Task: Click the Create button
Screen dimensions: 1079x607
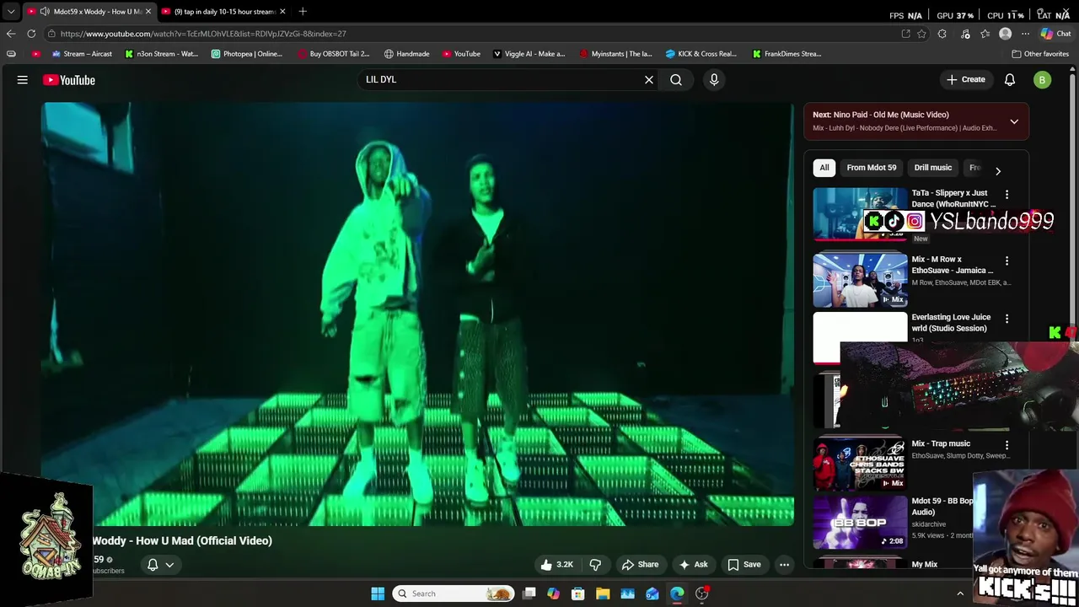Action: click(x=966, y=80)
